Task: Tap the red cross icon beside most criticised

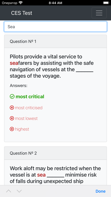Action: (12, 108)
